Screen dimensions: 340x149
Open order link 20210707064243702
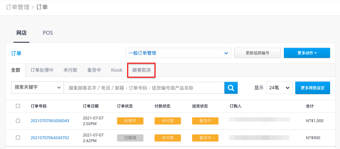click(x=50, y=138)
